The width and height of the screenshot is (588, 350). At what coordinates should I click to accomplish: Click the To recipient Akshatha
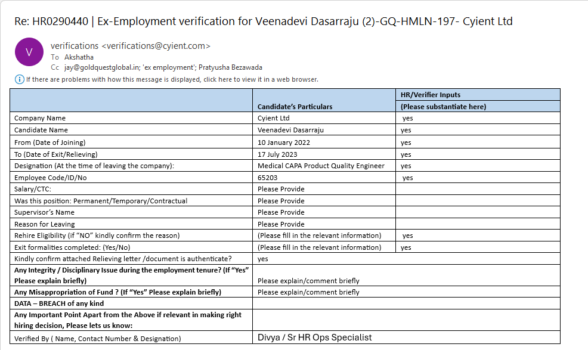(x=79, y=57)
